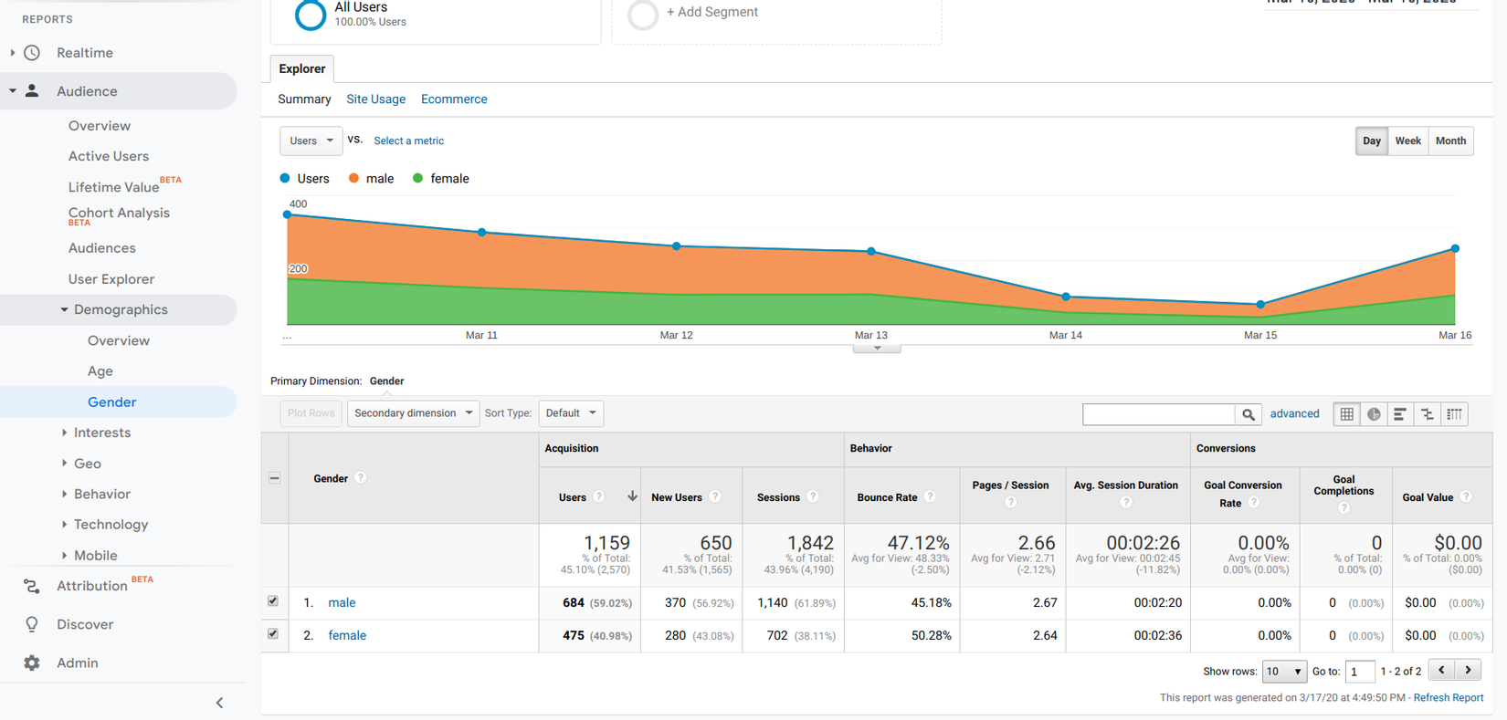Go to next page of rows

coord(1468,671)
